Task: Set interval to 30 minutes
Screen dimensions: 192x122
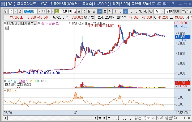Action: coord(141,11)
